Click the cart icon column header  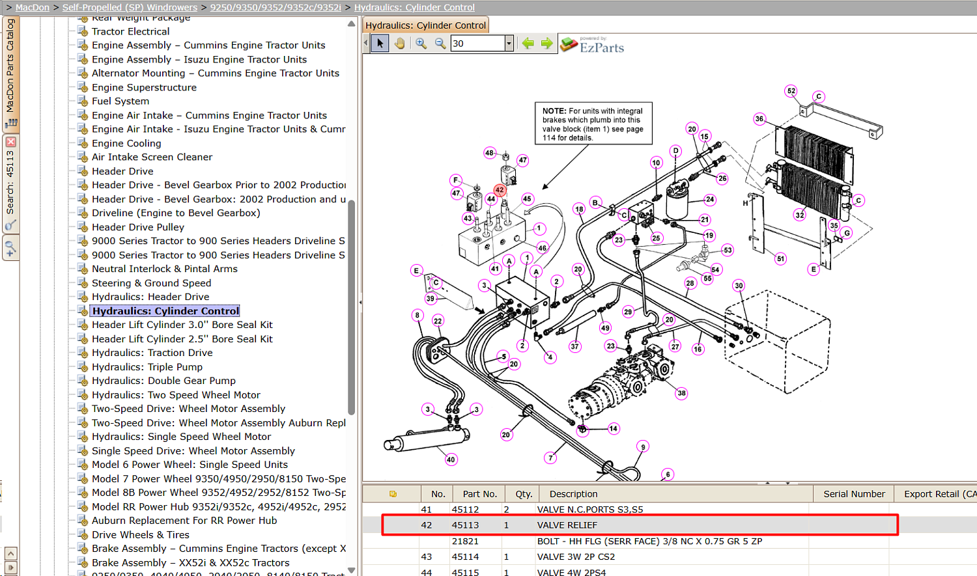393,494
